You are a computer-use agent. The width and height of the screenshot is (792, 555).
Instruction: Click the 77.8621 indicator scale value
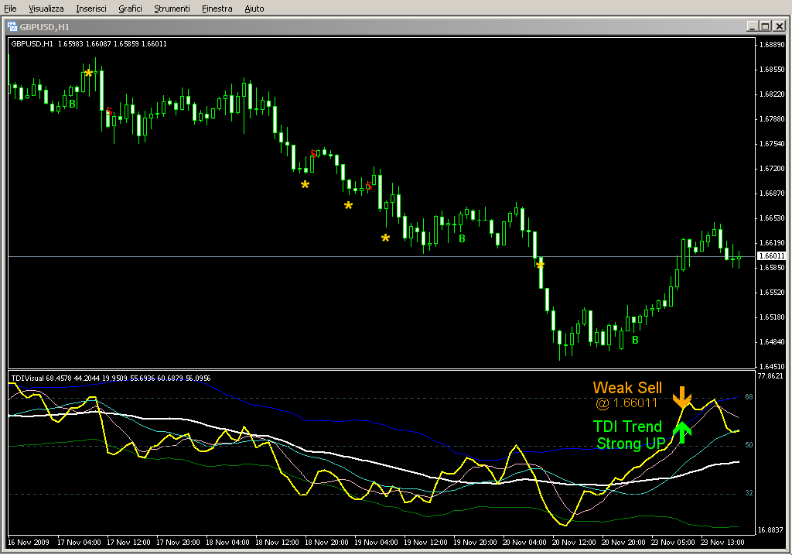[771, 376]
